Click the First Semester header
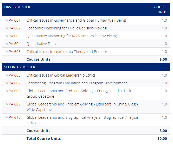The height and width of the screenshot is (144, 173). pos(17,7)
